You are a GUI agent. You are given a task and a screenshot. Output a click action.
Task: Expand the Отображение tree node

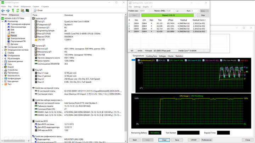click(2, 56)
